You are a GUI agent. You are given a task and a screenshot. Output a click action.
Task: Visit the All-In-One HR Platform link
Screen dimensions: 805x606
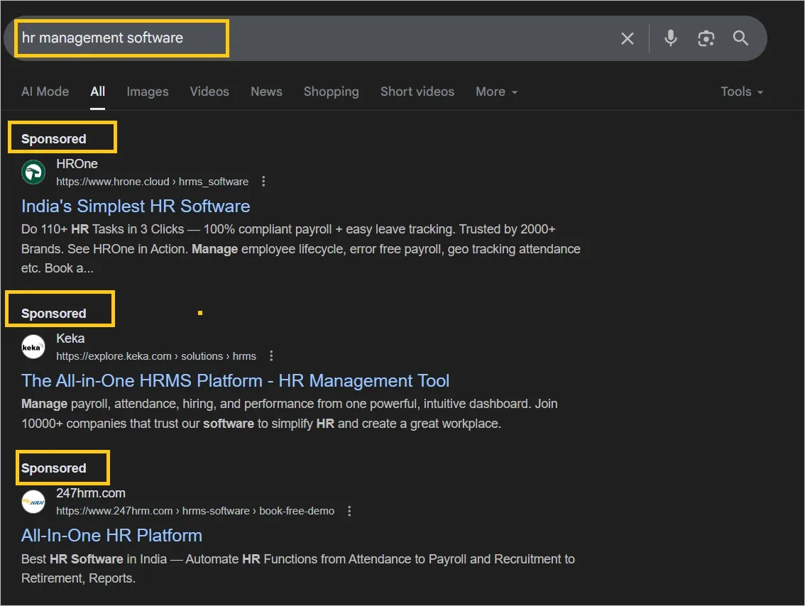[111, 536]
